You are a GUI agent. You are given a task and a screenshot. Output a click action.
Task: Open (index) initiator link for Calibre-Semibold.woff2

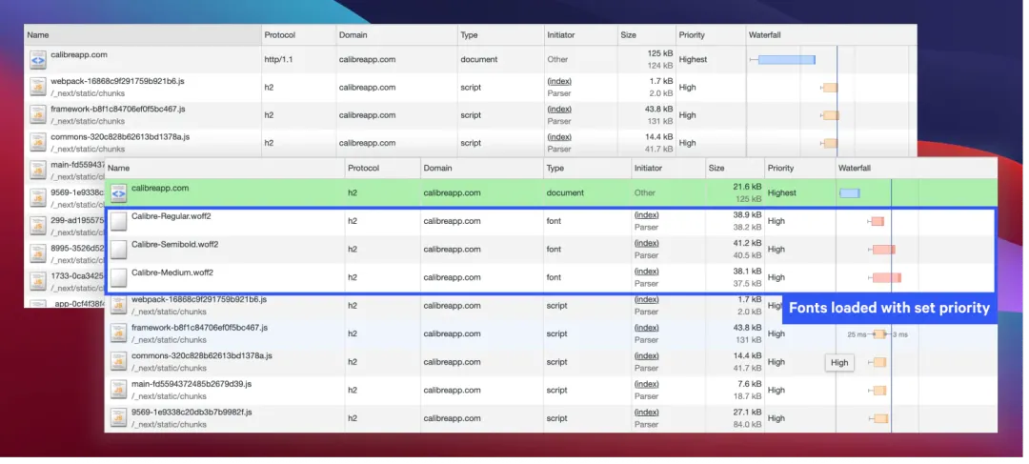point(646,244)
